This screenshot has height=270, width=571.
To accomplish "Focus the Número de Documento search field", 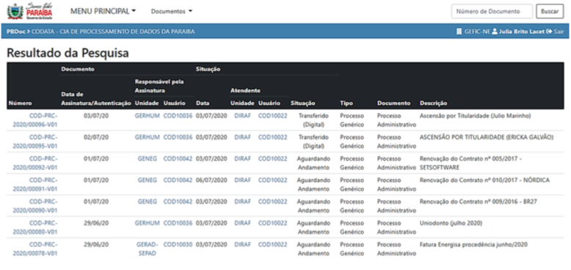I will click(x=492, y=11).
